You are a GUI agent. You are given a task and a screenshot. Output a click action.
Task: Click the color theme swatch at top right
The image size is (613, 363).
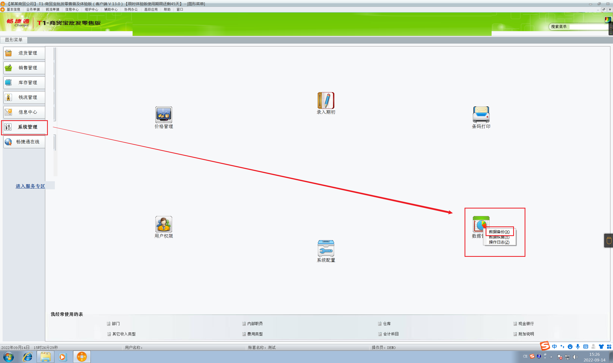click(x=608, y=19)
